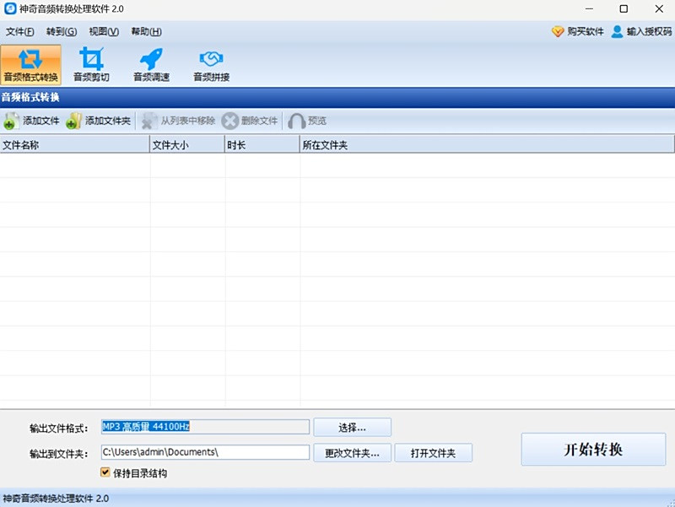Click 从列表中移除 toolbar item
The width and height of the screenshot is (675, 507).
click(178, 121)
